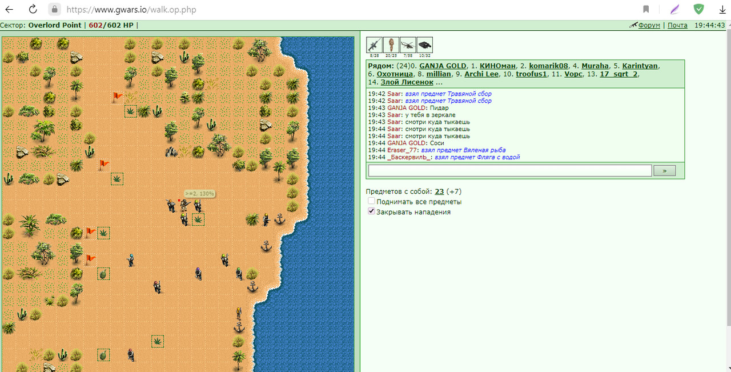Click the orange-helmet soldier in the group

(170, 205)
